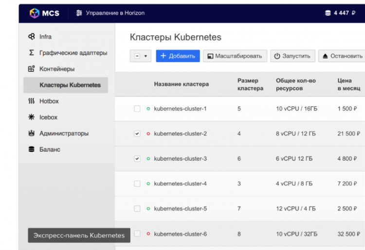This screenshot has height=250, width=365.
Task: Click the Контейнеры sidebar icon
Action: pyautogui.click(x=32, y=69)
